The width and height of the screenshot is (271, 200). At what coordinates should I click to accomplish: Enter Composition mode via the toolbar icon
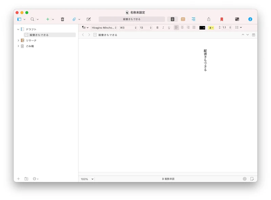pyautogui.click(x=237, y=19)
